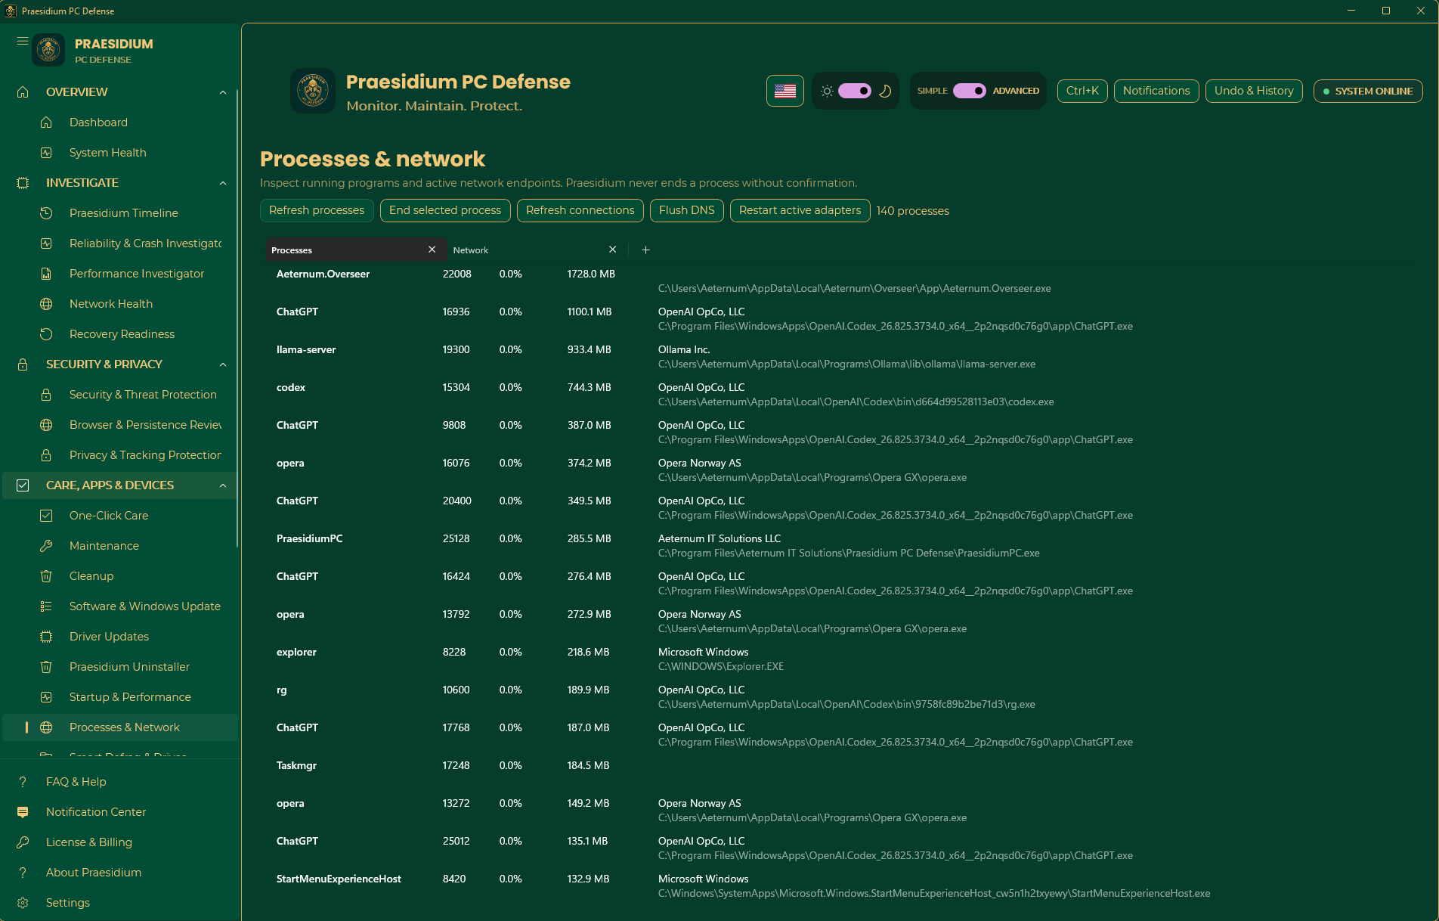
Task: Open the Ctrl+K command palette
Action: 1082,91
